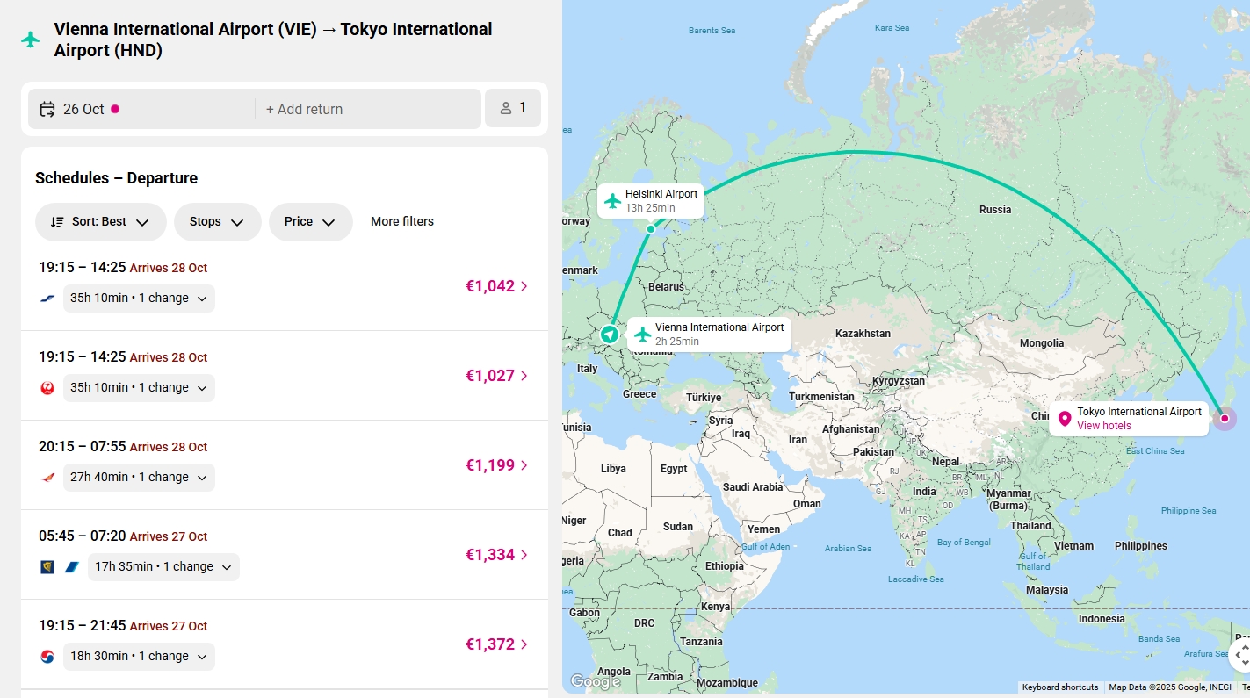Image resolution: width=1250 pixels, height=698 pixels.
Task: Select the €1,199 fare price
Action: click(x=490, y=465)
